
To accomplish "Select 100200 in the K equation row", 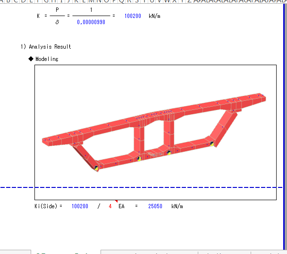I will pos(133,16).
